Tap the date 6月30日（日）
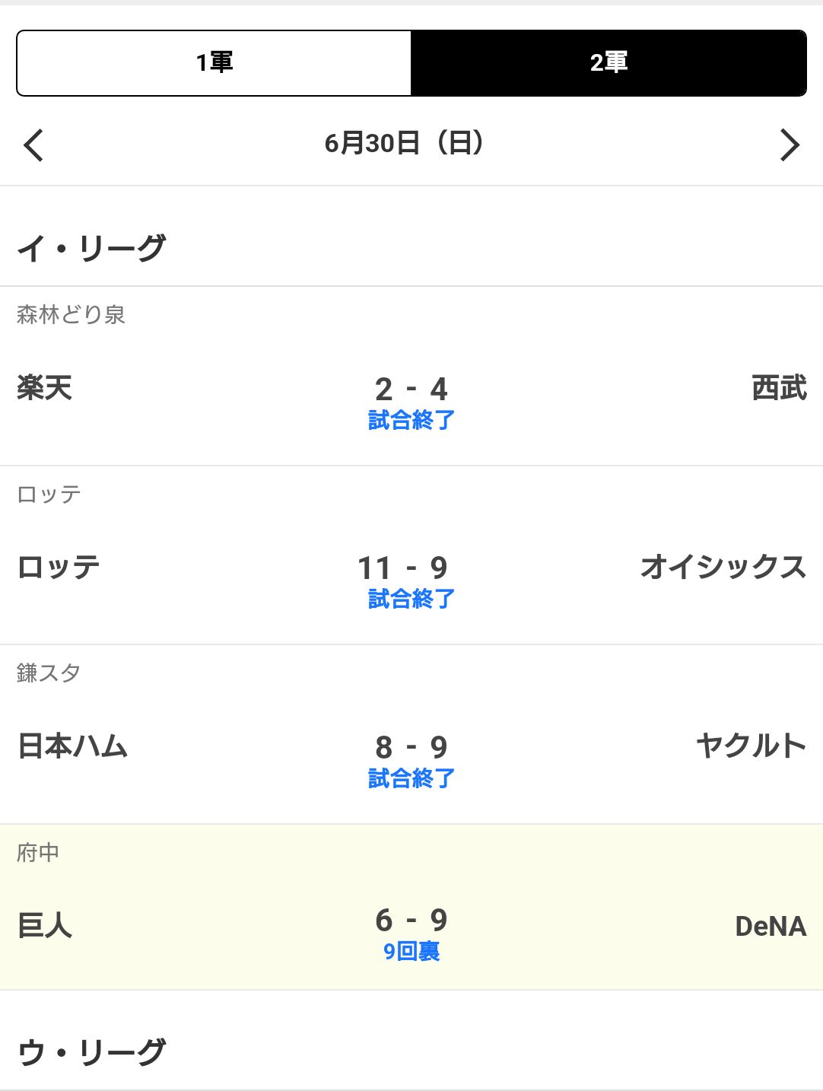The height and width of the screenshot is (1091, 823). [404, 143]
